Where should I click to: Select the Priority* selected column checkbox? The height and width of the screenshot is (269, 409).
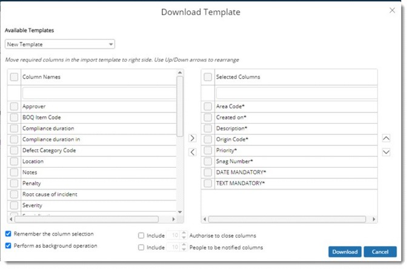point(208,150)
